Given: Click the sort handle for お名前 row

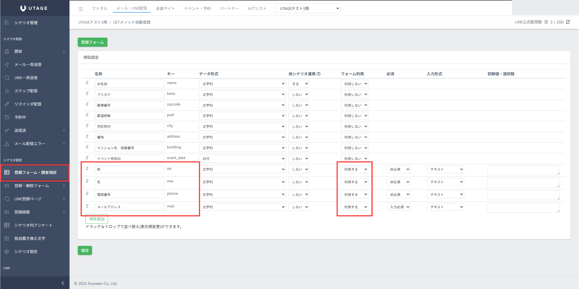Looking at the screenshot, I should coord(87,83).
